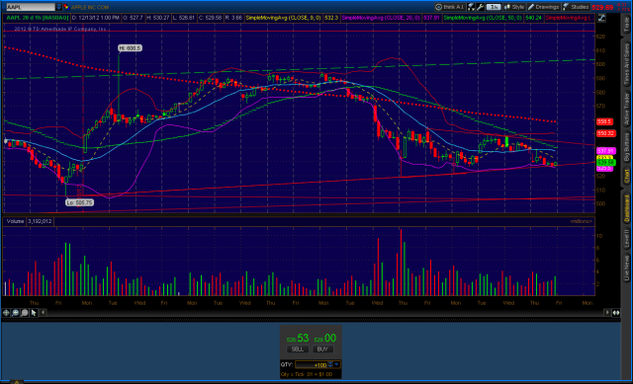Click the AAPL 20 d 1h [NASDAQ] header label
This screenshot has width=633, height=384.
pyautogui.click(x=38, y=18)
